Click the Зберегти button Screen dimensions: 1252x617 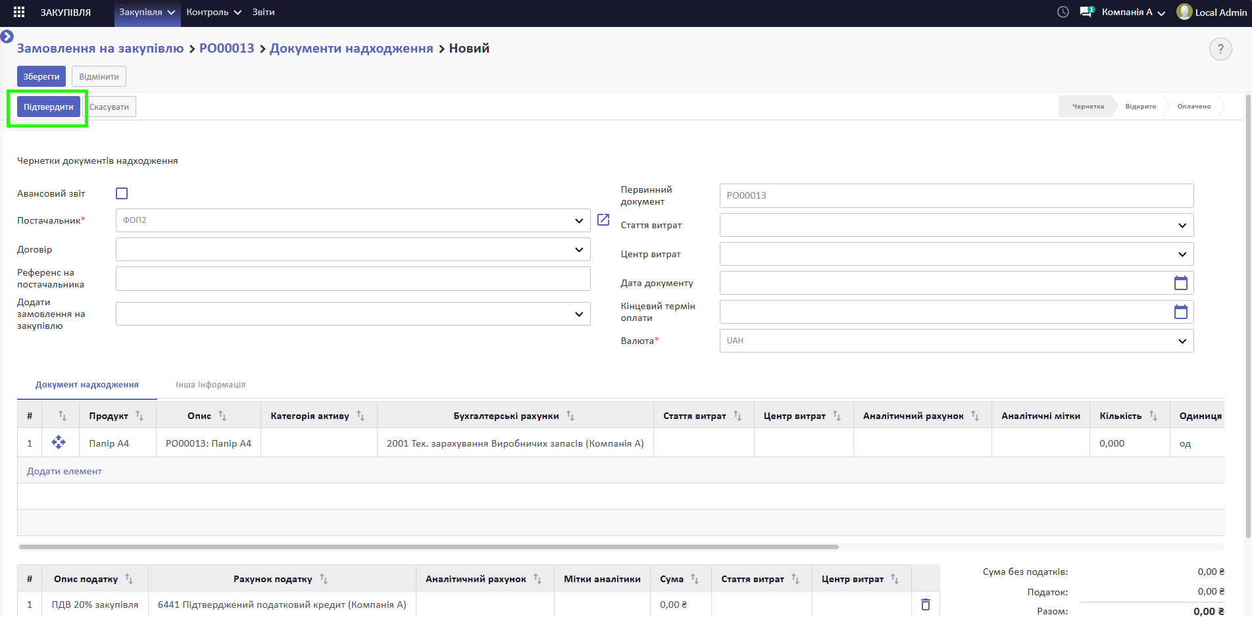[x=41, y=76]
